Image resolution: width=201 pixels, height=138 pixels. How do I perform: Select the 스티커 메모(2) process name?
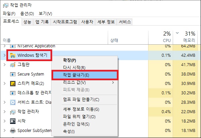(31, 84)
